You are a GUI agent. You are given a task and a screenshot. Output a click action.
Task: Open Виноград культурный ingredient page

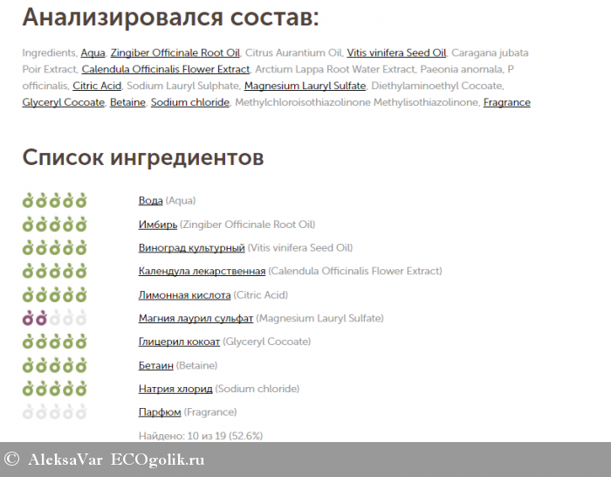coord(191,248)
